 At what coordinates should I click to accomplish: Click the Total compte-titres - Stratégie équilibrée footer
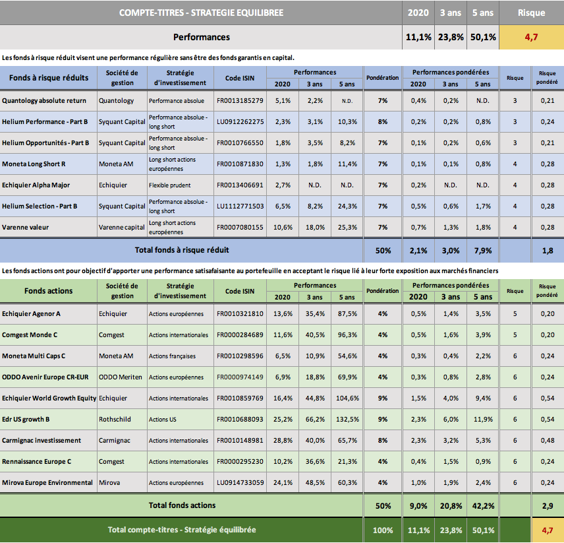coord(181,530)
